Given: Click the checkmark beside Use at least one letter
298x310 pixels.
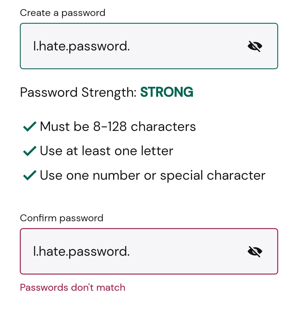Looking at the screenshot, I should coord(30,151).
